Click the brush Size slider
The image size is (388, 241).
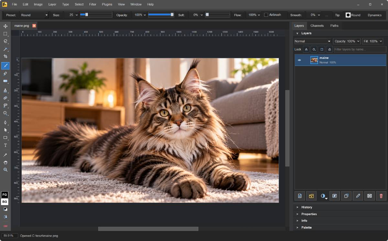pyautogui.click(x=96, y=15)
